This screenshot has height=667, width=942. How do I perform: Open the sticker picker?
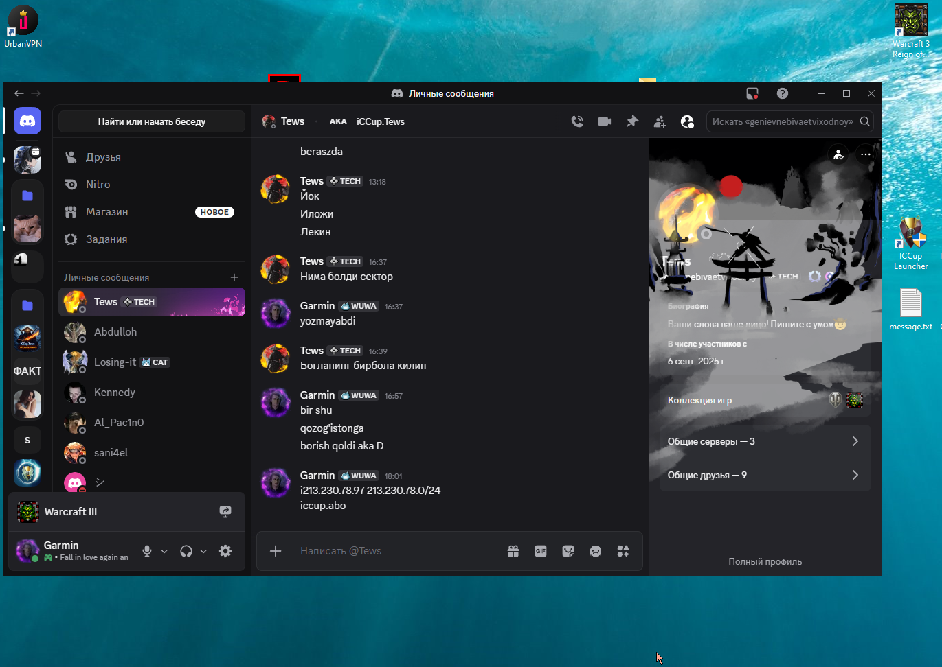point(568,551)
